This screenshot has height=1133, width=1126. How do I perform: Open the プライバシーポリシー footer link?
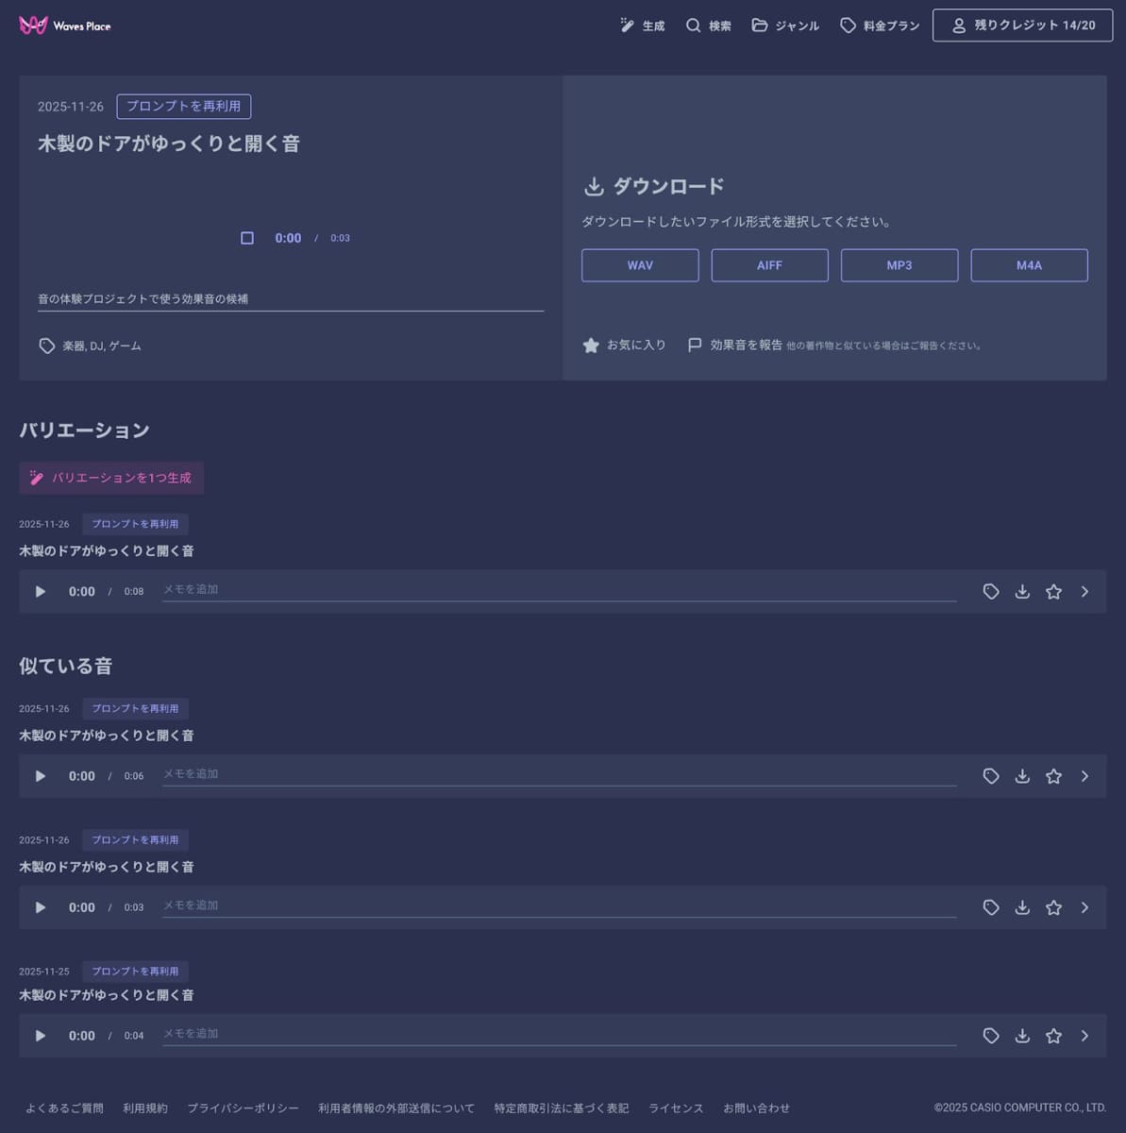(x=244, y=1108)
